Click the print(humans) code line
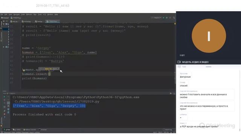The image size is (241, 135). tap(34, 78)
